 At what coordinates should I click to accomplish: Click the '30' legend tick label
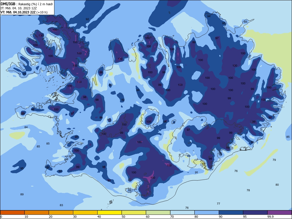75,217
